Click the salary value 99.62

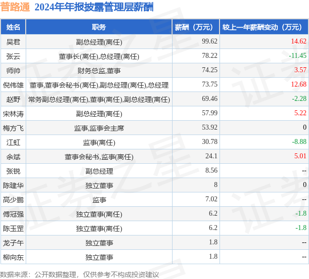210,41
